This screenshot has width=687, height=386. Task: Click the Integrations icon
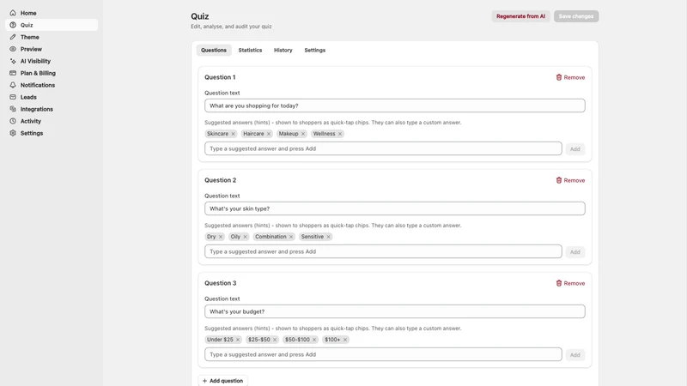click(x=13, y=109)
